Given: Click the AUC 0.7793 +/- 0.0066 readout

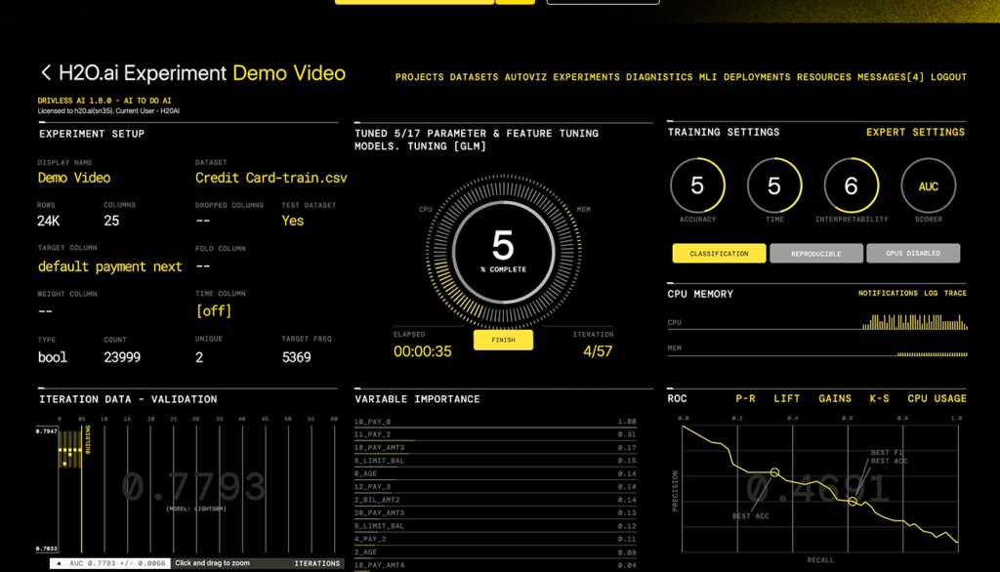Looking at the screenshot, I should pyautogui.click(x=117, y=564).
